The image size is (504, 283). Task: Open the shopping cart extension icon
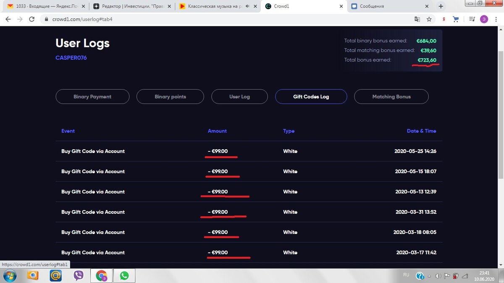tap(456, 19)
